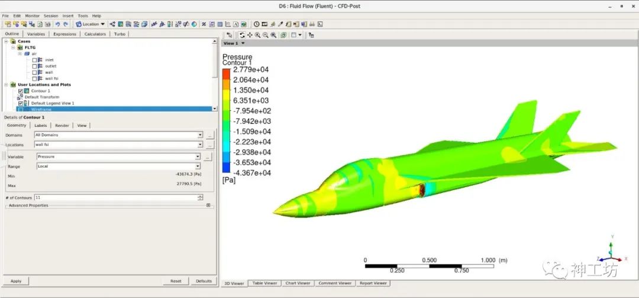Open the Insert menu

click(x=68, y=16)
